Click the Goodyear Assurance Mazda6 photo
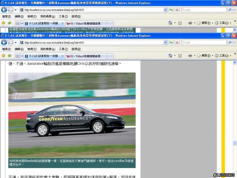Viewport: 237px width, 178px height. click(72, 115)
